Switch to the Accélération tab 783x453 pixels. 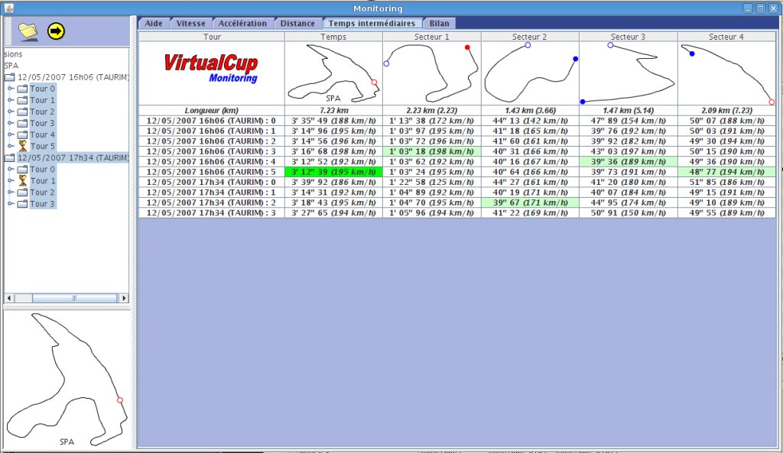pos(241,24)
